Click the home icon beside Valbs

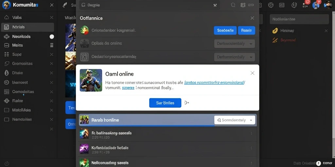[x=7, y=18]
